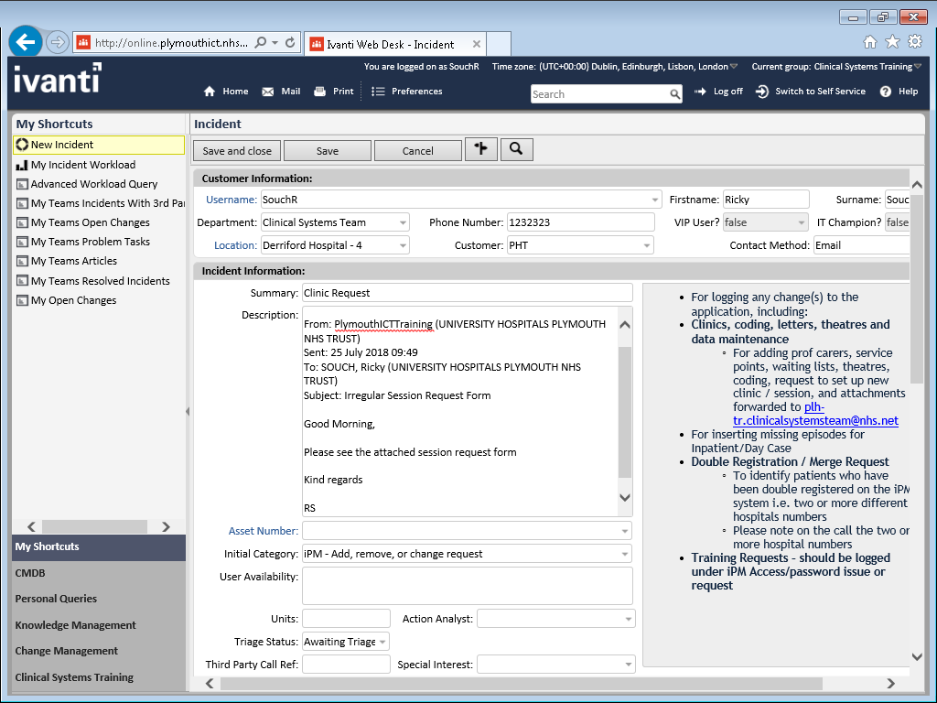The height and width of the screenshot is (703, 937).
Task: Click the search box magnifier icon
Action: pos(674,94)
